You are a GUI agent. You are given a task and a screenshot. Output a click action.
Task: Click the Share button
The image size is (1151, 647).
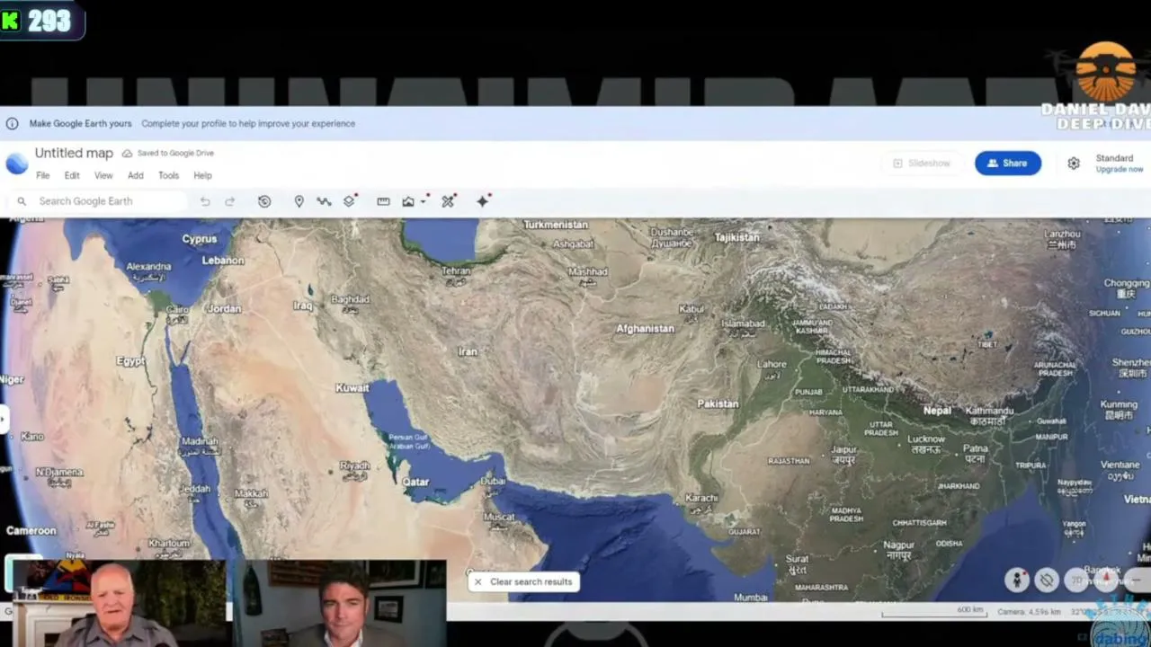pos(1008,163)
